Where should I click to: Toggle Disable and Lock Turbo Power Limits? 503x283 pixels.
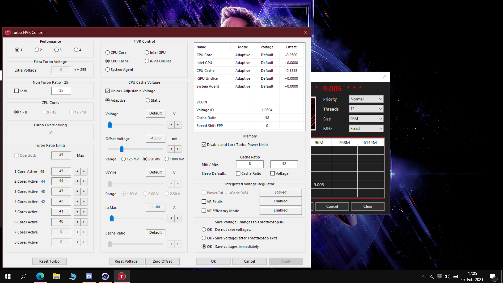(235, 145)
